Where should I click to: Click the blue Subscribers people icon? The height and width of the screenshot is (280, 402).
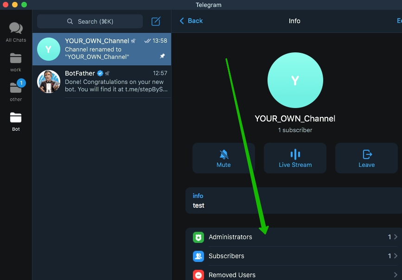[x=198, y=256]
